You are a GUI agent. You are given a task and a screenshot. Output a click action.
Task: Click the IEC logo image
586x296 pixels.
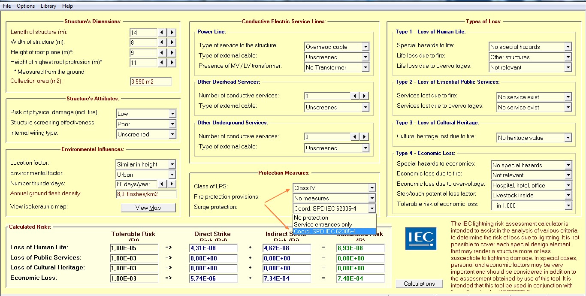tap(421, 239)
